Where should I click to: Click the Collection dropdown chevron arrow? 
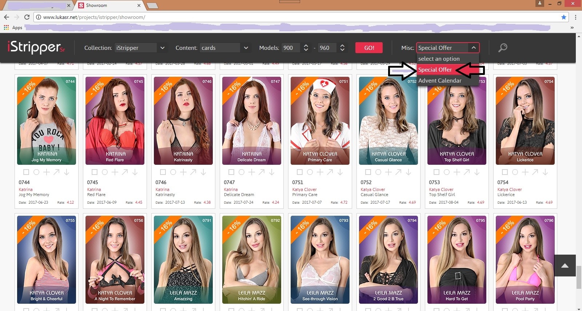[162, 48]
